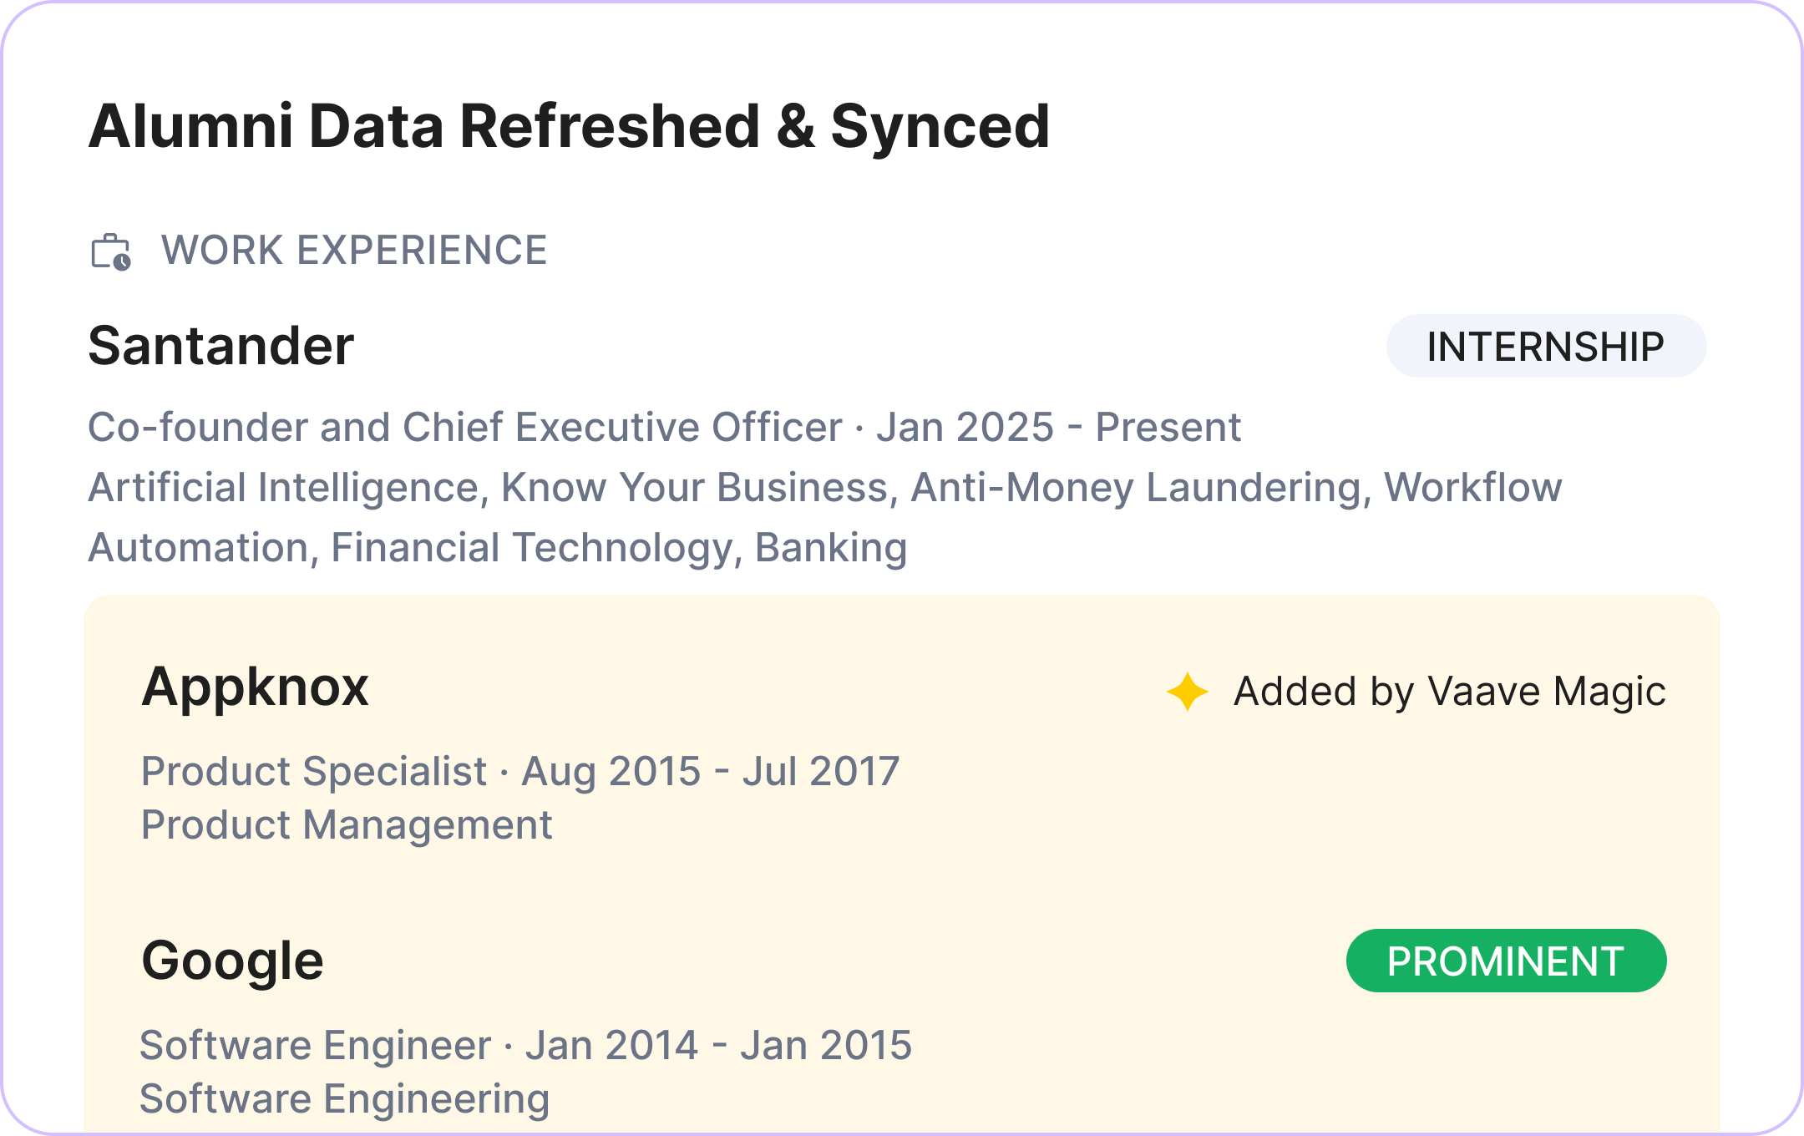Click the yellow Vaave Magic sparkle icon
The width and height of the screenshot is (1804, 1136).
coord(1187,692)
